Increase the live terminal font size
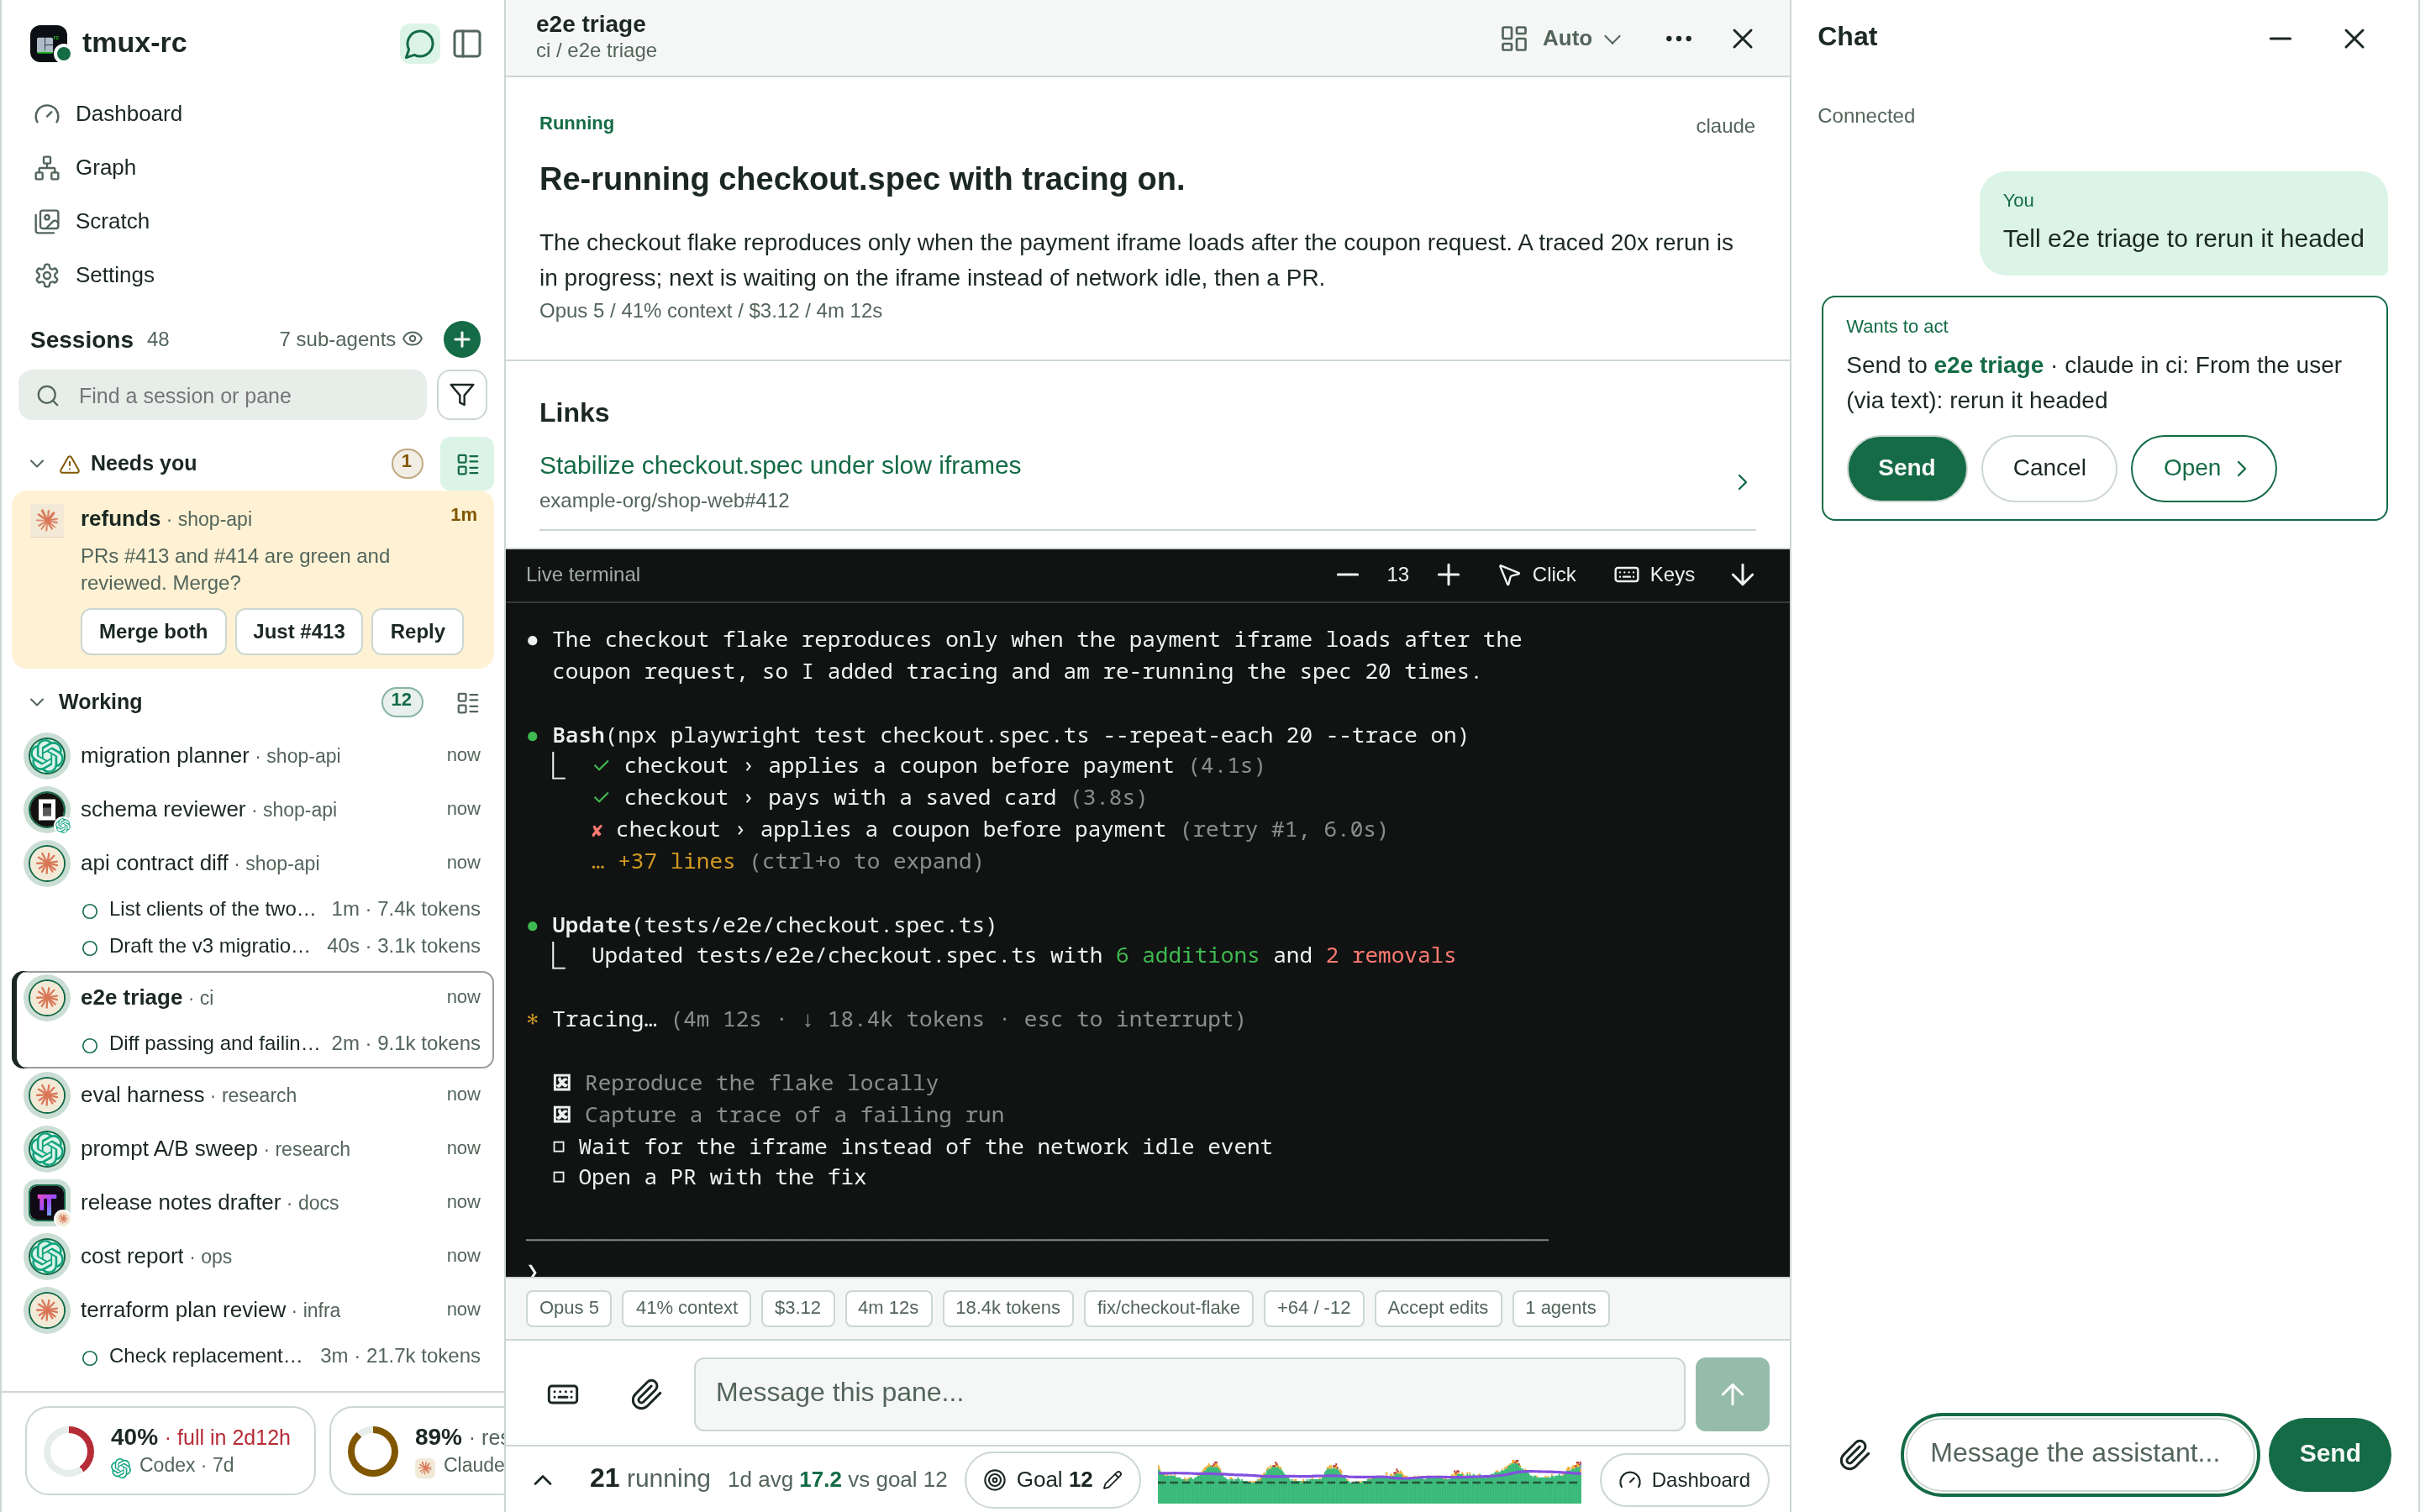The height and width of the screenshot is (1512, 2420). pos(1448,575)
